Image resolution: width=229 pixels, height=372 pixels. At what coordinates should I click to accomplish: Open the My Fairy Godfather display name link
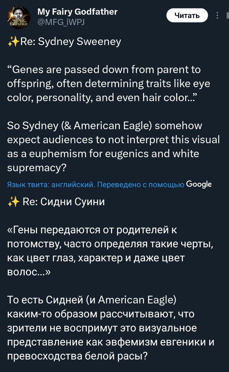[x=78, y=11]
